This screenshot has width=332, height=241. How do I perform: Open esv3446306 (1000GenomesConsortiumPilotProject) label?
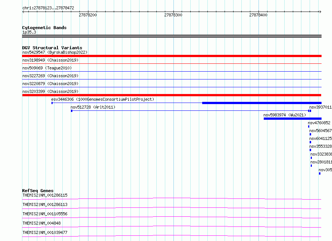point(103,99)
